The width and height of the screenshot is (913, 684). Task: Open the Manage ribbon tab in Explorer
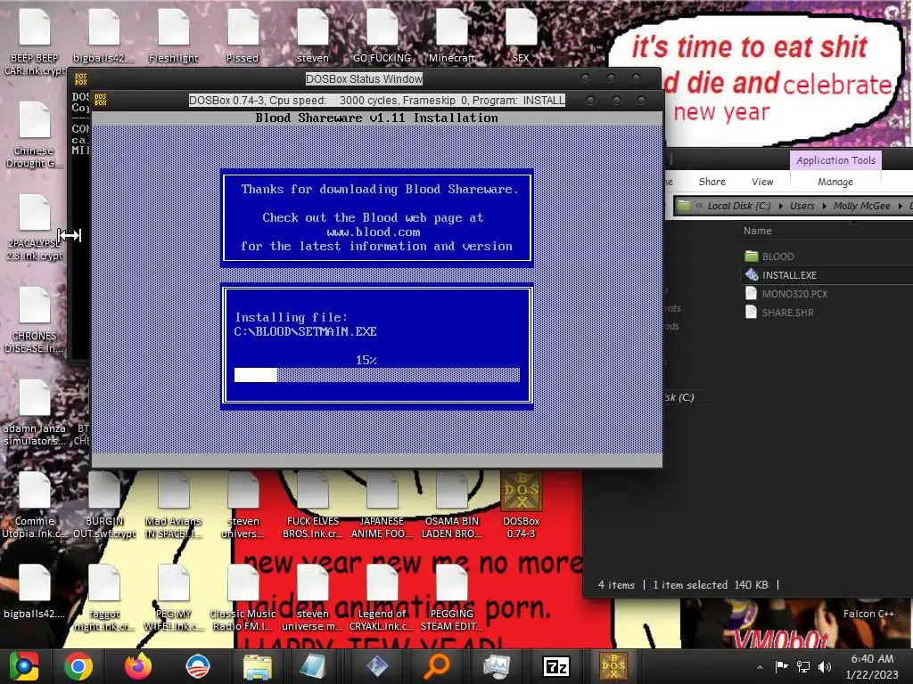click(835, 182)
